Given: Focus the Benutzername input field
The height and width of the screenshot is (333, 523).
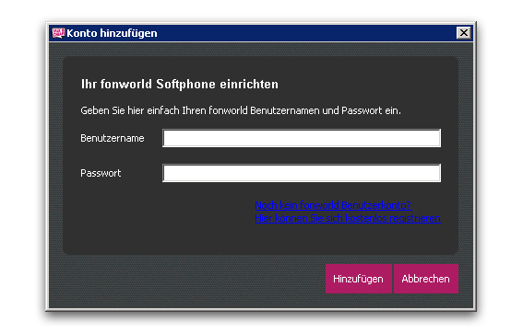Looking at the screenshot, I should [302, 138].
